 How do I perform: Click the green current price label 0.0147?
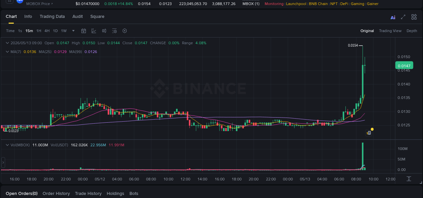(x=404, y=66)
